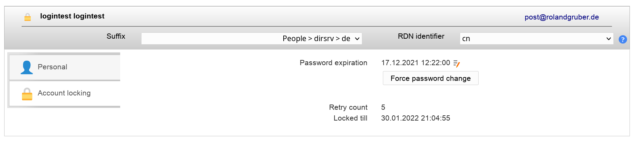Click the logintest logintest heading
Image resolution: width=640 pixels, height=146 pixels.
[x=72, y=16]
